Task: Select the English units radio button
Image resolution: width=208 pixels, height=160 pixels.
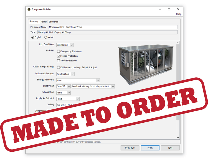Action: pyautogui.click(x=33, y=37)
